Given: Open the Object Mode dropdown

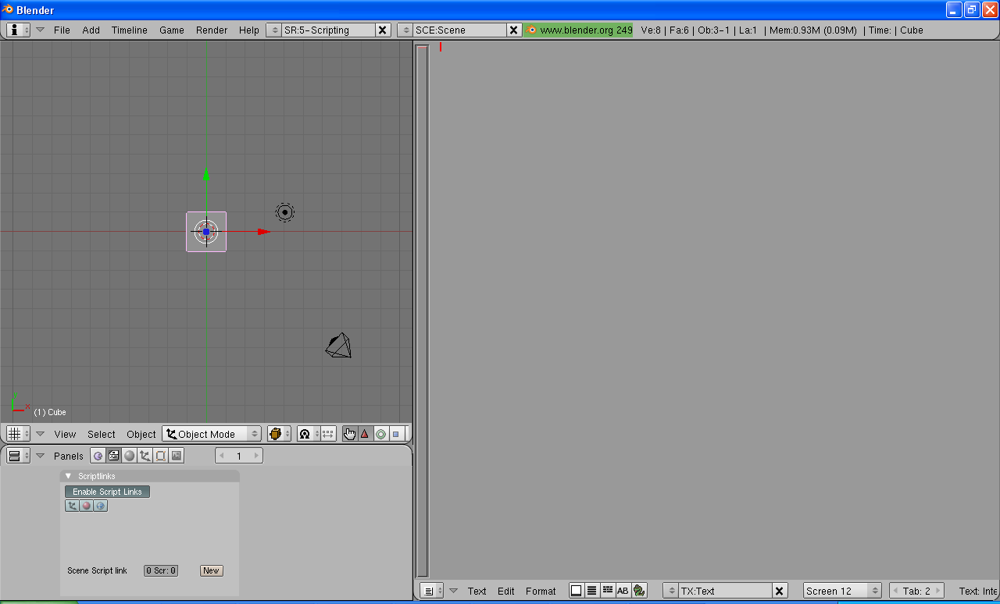Looking at the screenshot, I should click(x=211, y=434).
